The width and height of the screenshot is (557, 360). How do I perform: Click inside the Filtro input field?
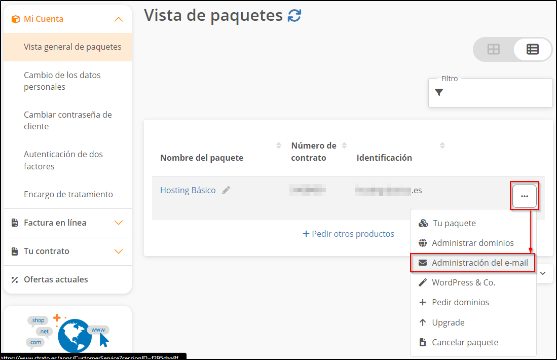pos(497,93)
